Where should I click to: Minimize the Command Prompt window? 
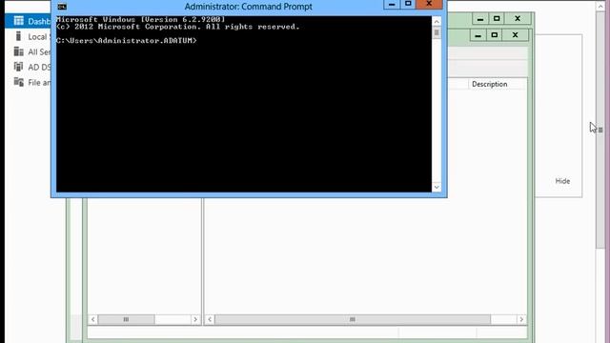pyautogui.click(x=392, y=4)
